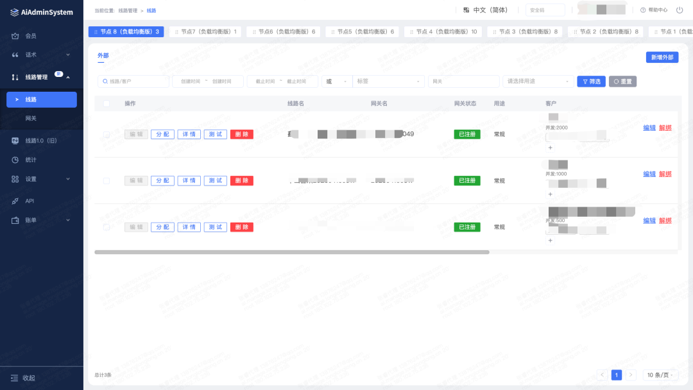The height and width of the screenshot is (390, 693).
Task: Click the red 删除 button in second row
Action: coord(242,181)
